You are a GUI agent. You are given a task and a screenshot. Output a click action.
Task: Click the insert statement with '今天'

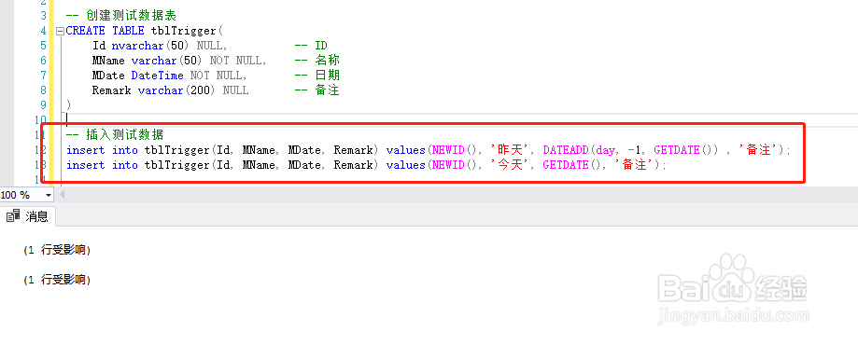(x=366, y=164)
